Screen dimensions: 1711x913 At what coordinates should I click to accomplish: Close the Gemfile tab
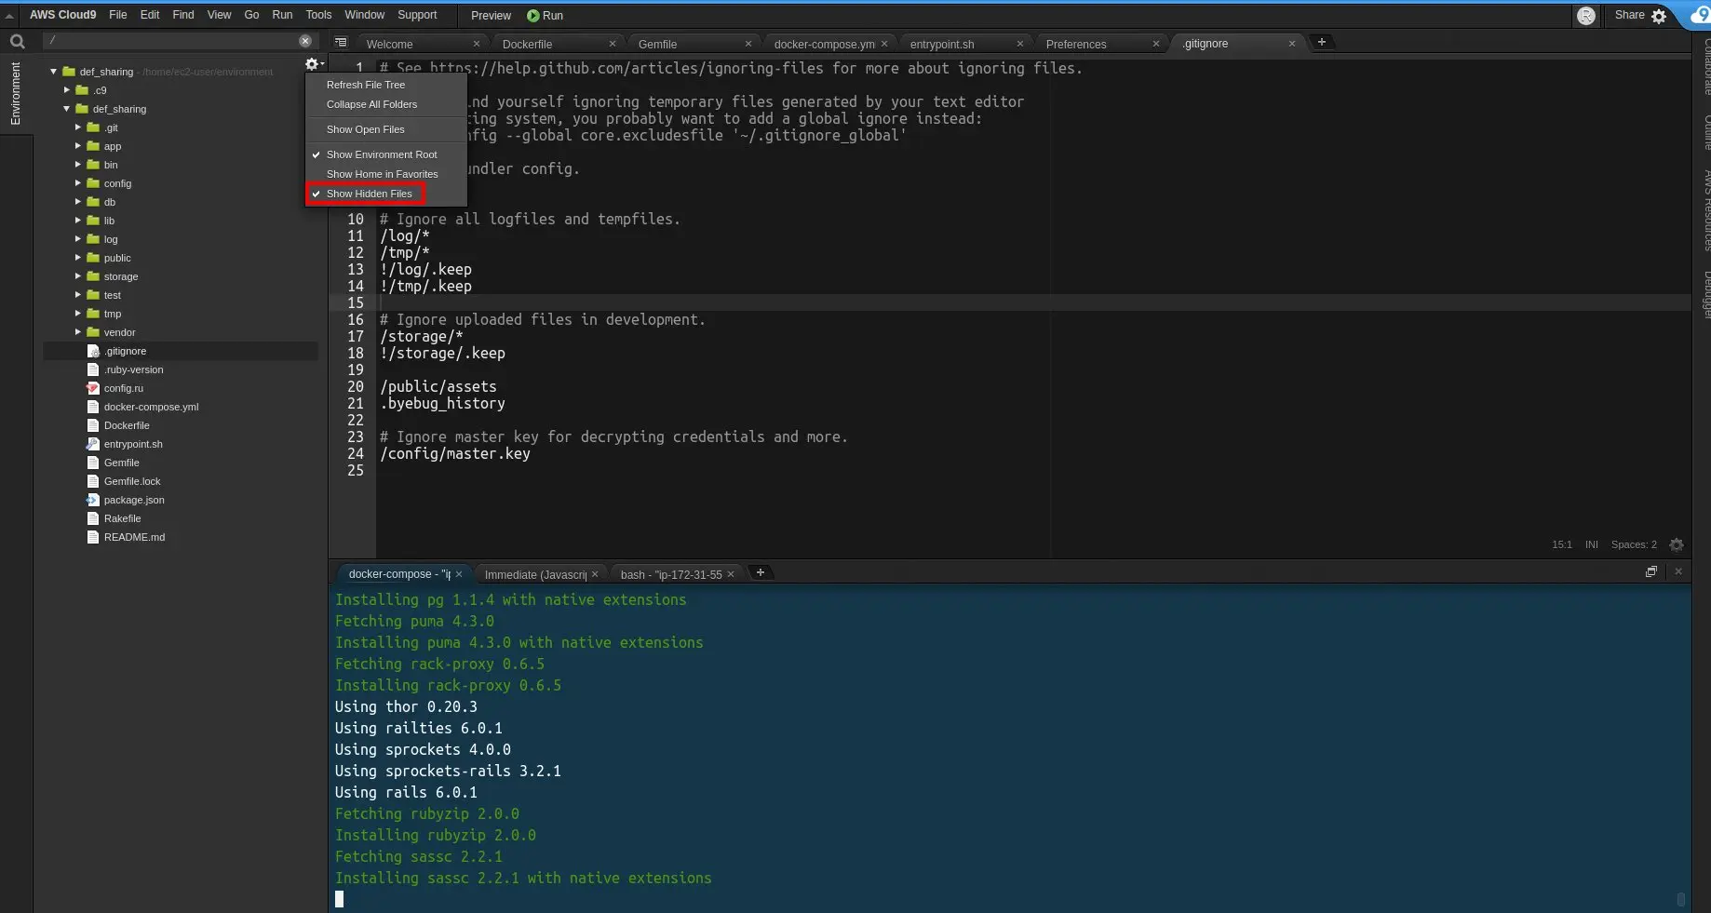(x=748, y=44)
